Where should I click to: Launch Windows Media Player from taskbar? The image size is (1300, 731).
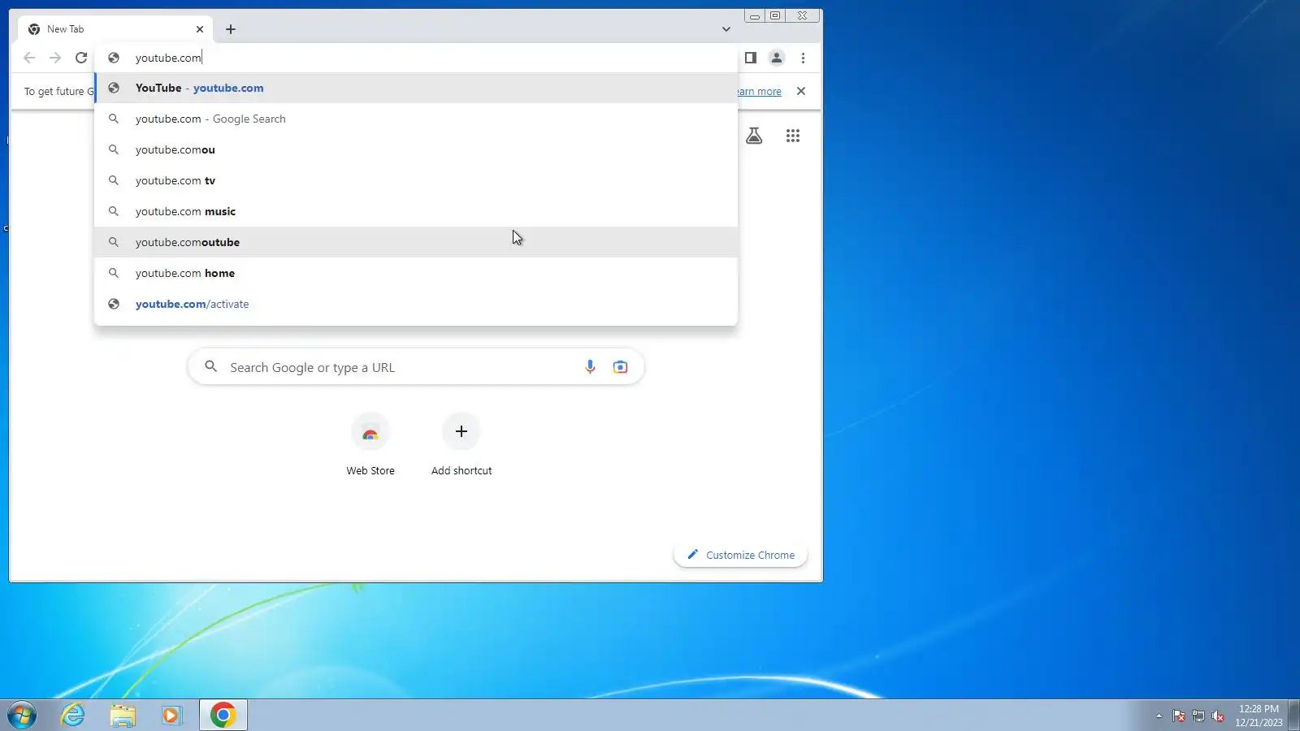point(171,716)
